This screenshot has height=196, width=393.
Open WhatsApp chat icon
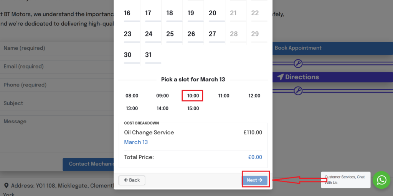pyautogui.click(x=381, y=180)
